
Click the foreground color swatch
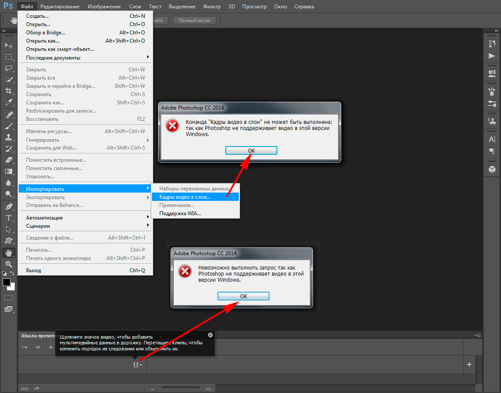(7, 282)
